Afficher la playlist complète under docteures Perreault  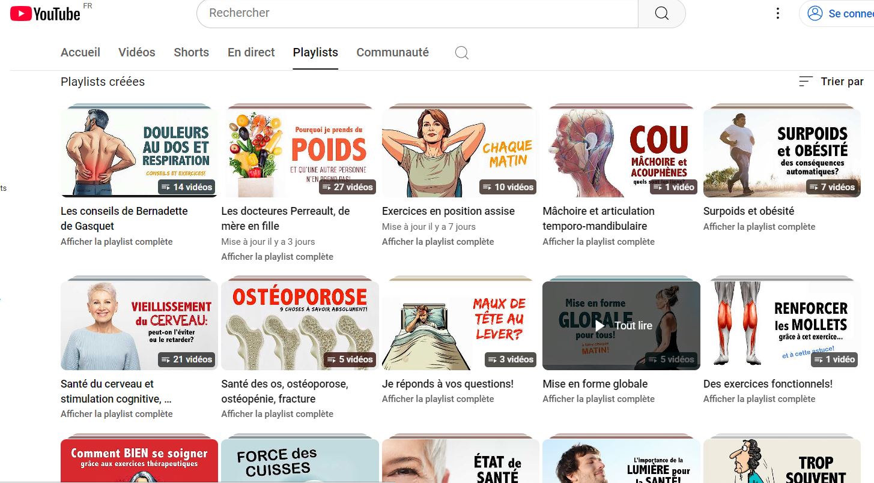click(x=277, y=257)
